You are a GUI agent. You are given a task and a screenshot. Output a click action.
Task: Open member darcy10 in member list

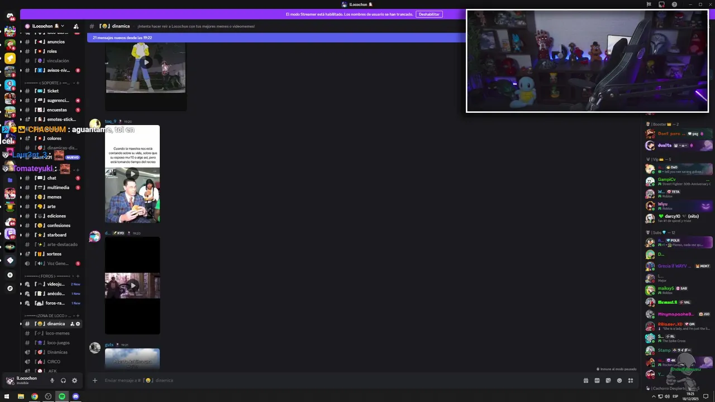679,218
